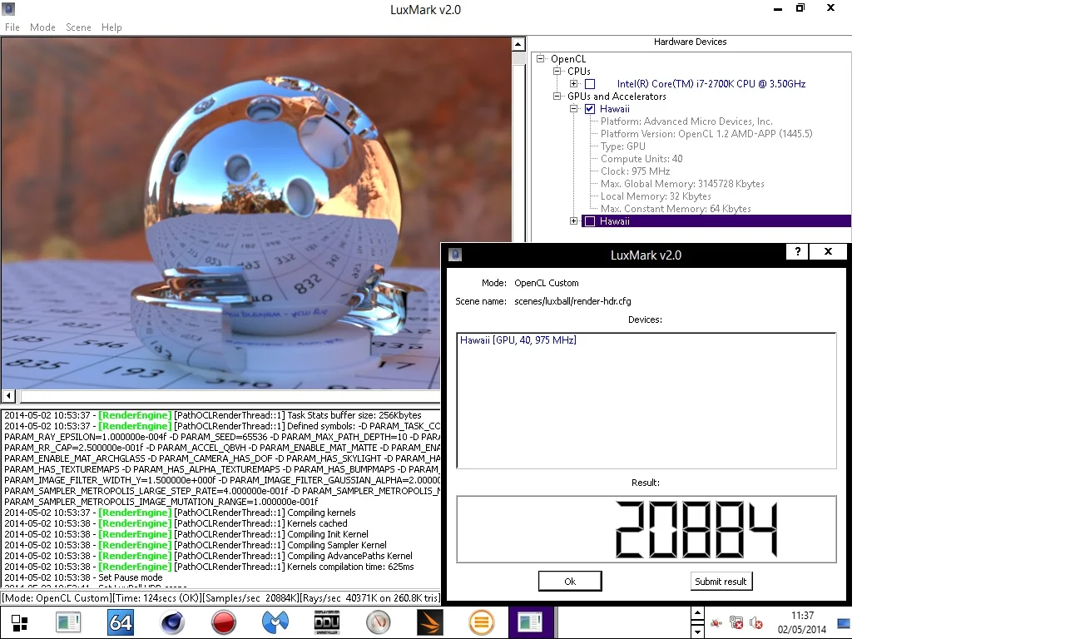Screen dimensions: 1065x639
Task: Launch the Cinebench sphere icon on taskbar
Action: click(x=171, y=622)
